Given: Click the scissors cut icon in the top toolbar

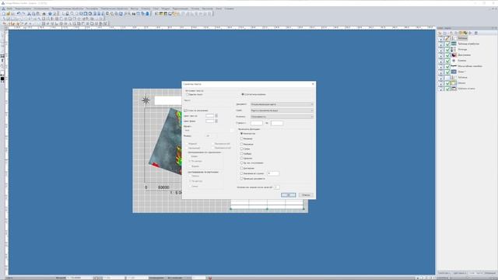Looking at the screenshot, I should tap(30, 14).
